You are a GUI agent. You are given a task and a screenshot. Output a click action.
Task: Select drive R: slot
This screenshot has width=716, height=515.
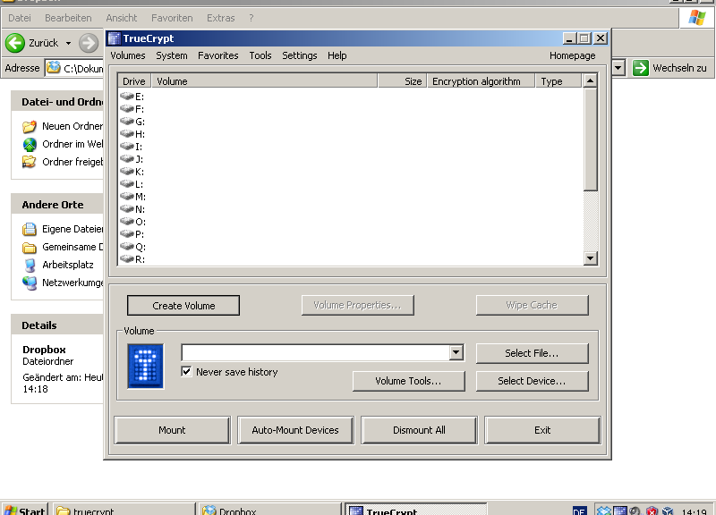click(x=132, y=259)
